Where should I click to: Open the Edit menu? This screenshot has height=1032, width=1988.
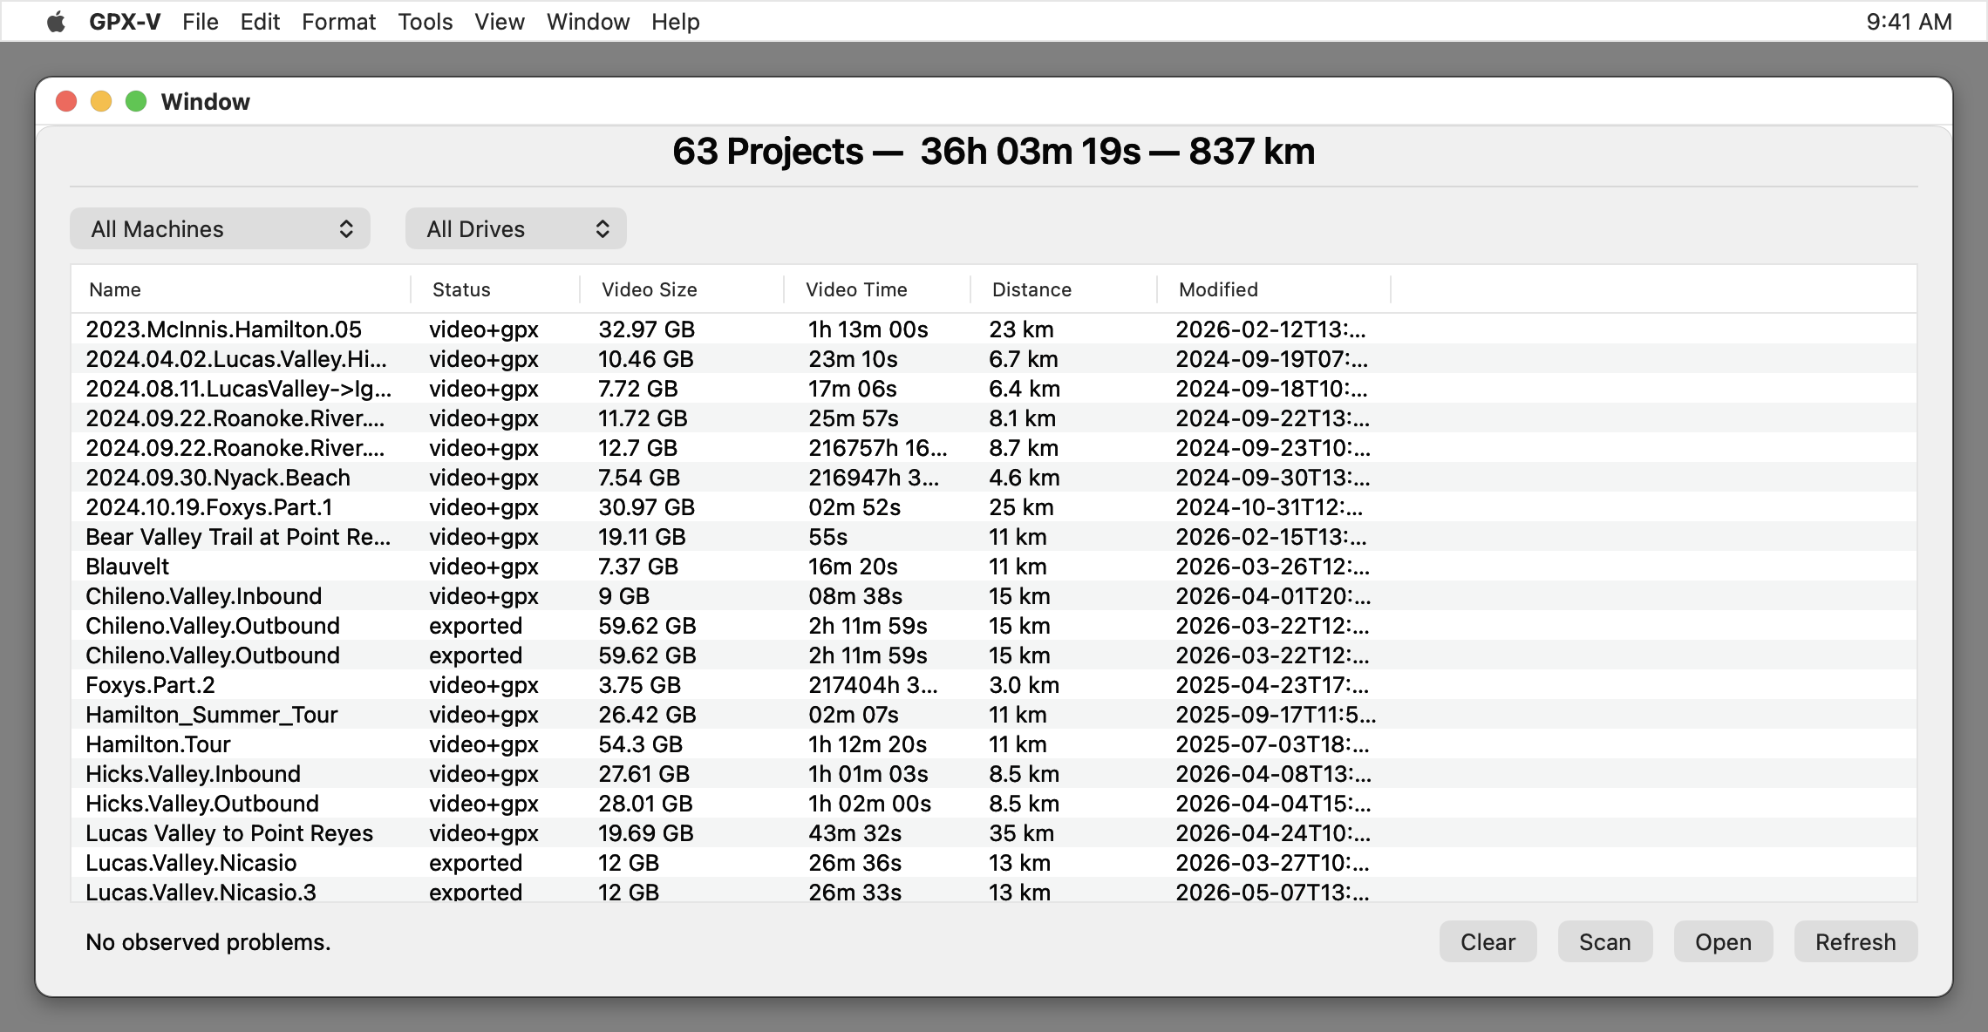pos(260,22)
